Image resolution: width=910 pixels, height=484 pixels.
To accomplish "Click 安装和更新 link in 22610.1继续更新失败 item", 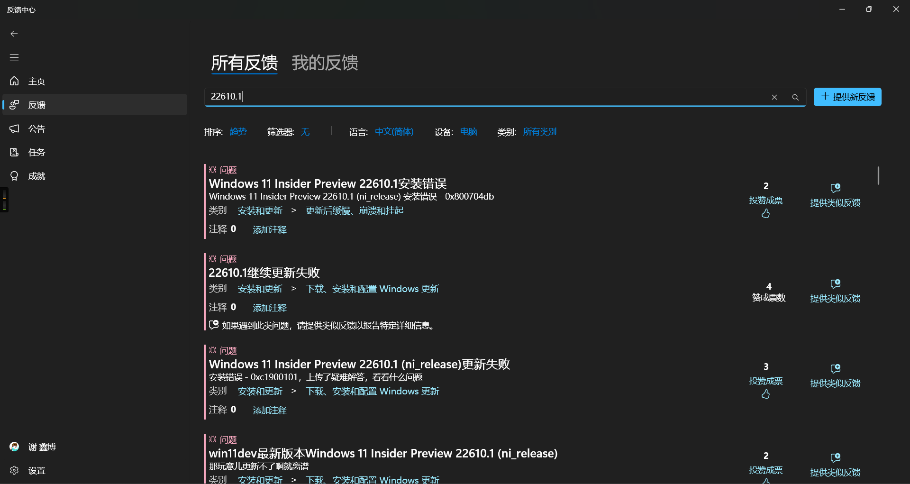I will click(260, 289).
